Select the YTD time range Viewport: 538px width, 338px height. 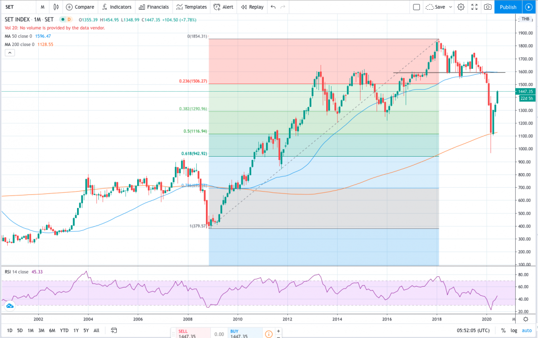[64, 331]
